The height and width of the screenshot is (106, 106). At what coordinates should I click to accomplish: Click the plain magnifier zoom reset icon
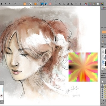56,4
